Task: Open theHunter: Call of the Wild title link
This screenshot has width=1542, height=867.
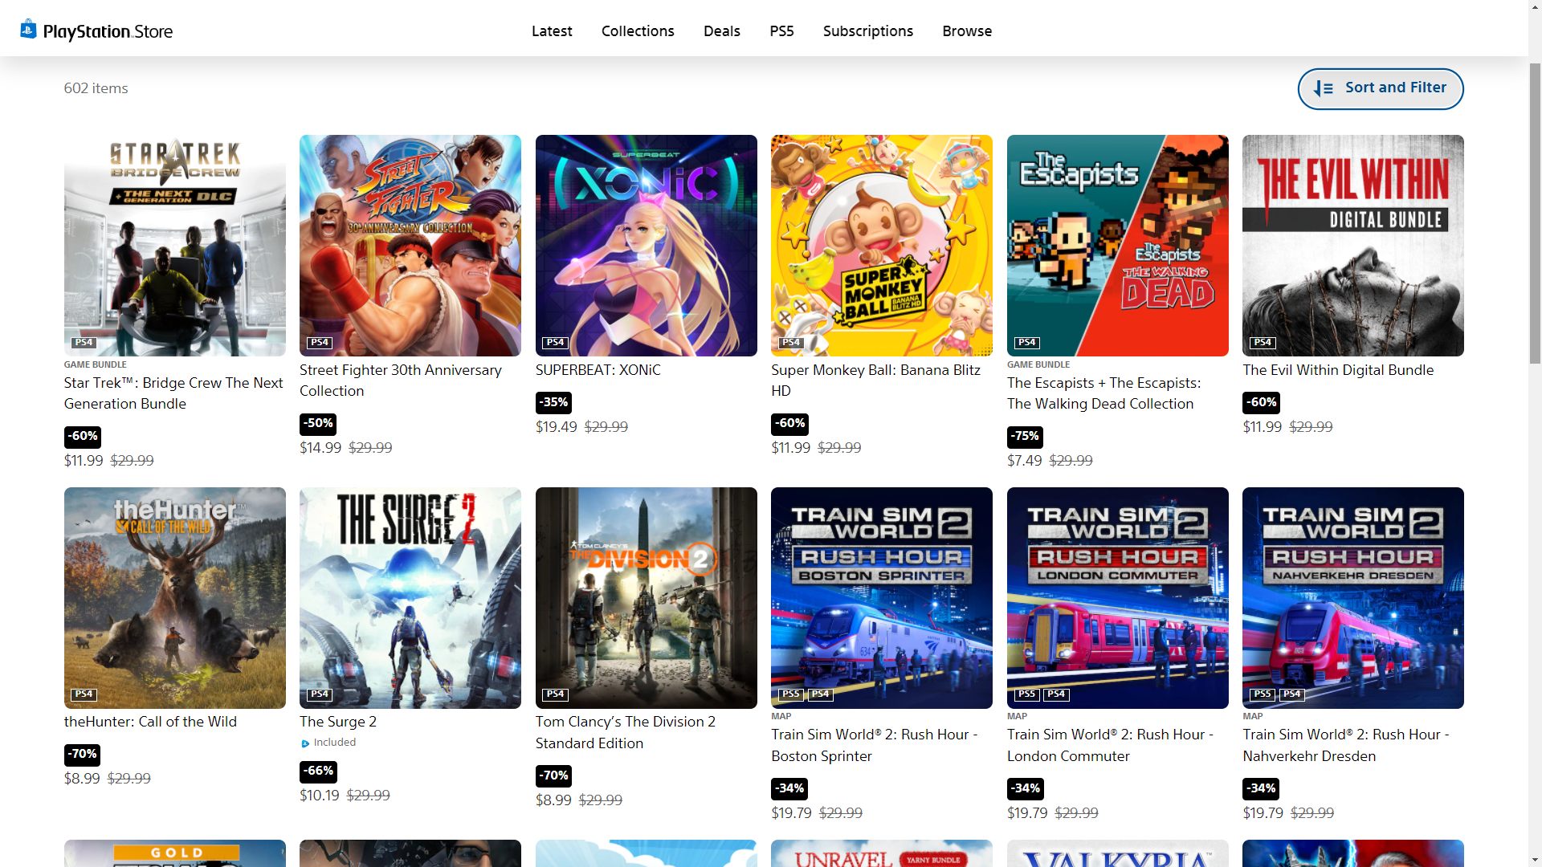Action: coord(150,722)
